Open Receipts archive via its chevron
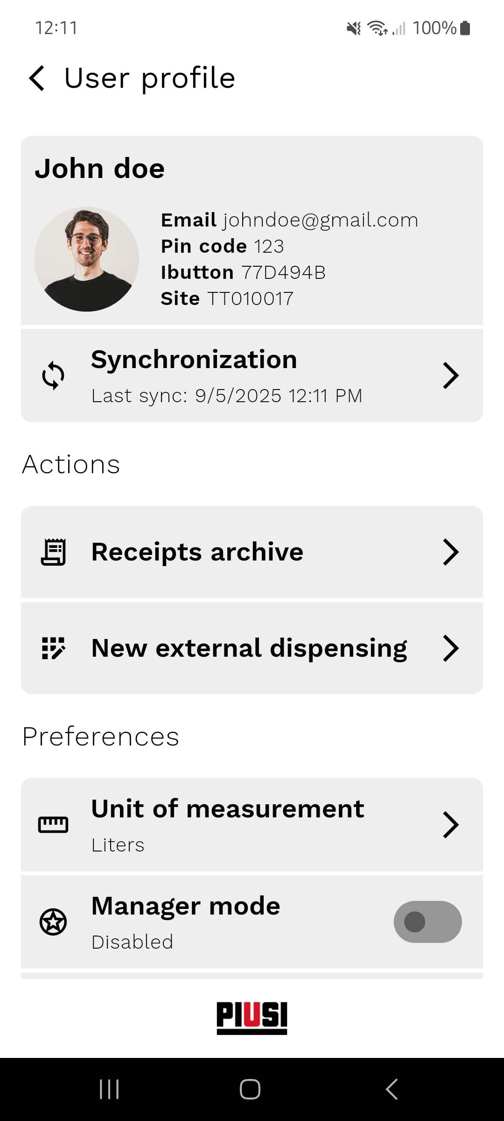This screenshot has height=1121, width=504. click(451, 552)
